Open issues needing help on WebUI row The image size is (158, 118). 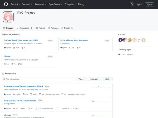pyautogui.click(x=49, y=94)
